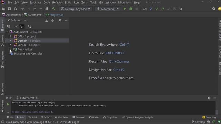
Task: Open the Navigate menu
Action: click(x=36, y=2)
